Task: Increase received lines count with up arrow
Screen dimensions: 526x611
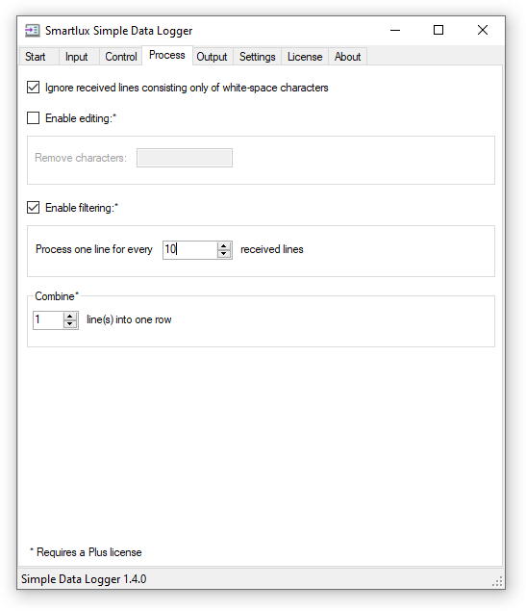Action: pyautogui.click(x=224, y=246)
